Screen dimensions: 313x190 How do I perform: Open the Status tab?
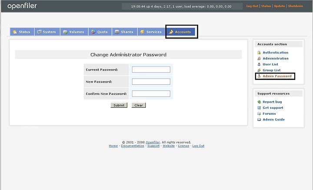(x=22, y=32)
